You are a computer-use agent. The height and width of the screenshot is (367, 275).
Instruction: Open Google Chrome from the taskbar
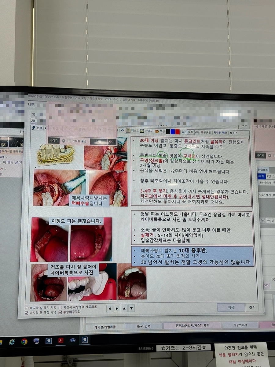coord(24,342)
